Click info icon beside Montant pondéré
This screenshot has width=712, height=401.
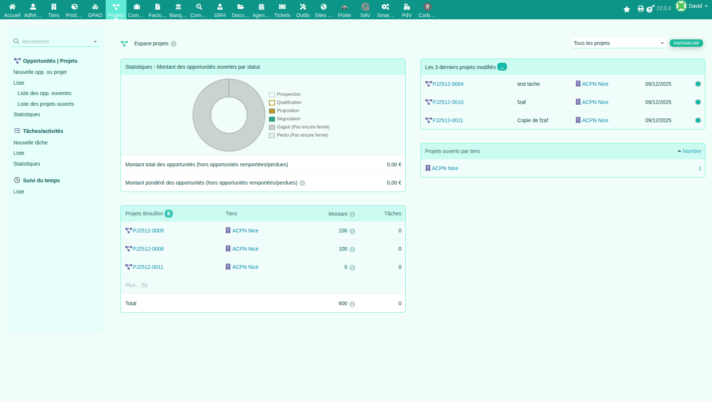(x=302, y=183)
